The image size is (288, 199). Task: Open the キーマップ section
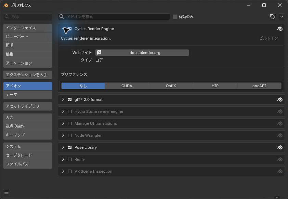[28, 135]
